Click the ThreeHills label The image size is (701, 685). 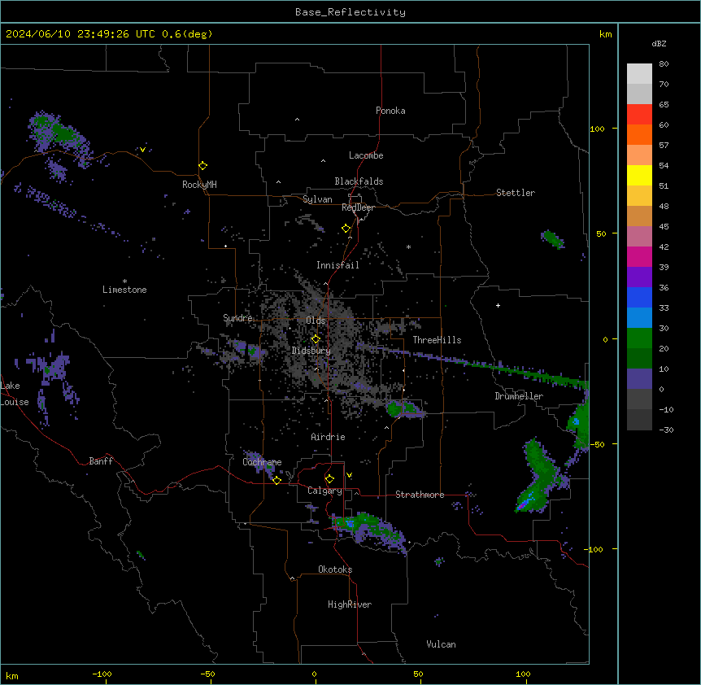(x=437, y=340)
